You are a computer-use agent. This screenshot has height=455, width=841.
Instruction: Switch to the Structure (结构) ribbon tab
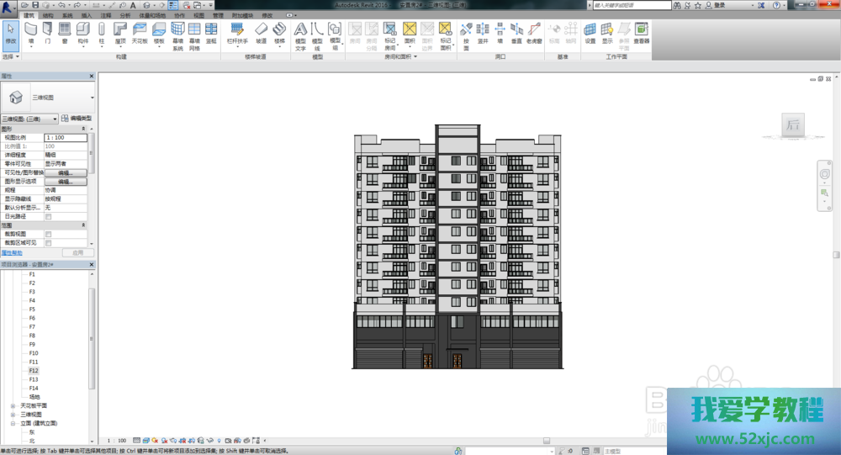pyautogui.click(x=47, y=15)
